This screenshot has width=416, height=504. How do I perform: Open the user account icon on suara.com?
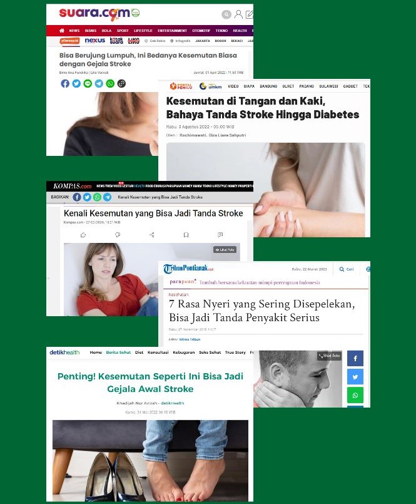coord(238,14)
